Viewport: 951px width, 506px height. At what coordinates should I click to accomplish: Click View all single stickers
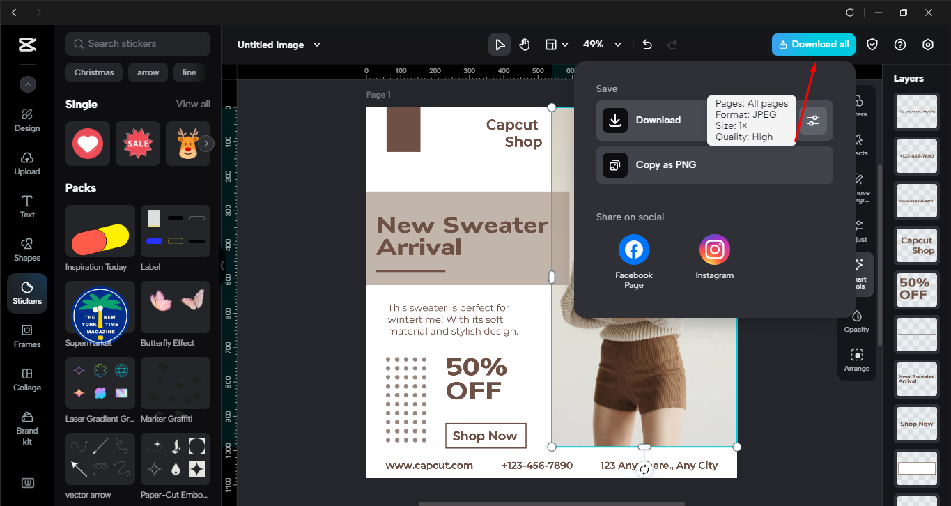click(x=193, y=105)
